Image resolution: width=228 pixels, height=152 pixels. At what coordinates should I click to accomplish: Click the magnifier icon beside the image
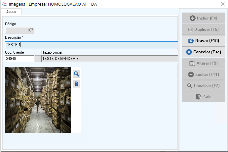[x=76, y=74]
